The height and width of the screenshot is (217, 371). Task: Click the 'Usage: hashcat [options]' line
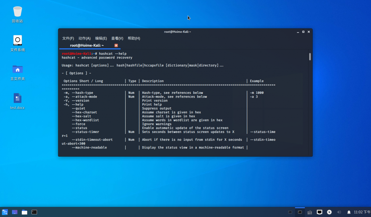click(143, 65)
